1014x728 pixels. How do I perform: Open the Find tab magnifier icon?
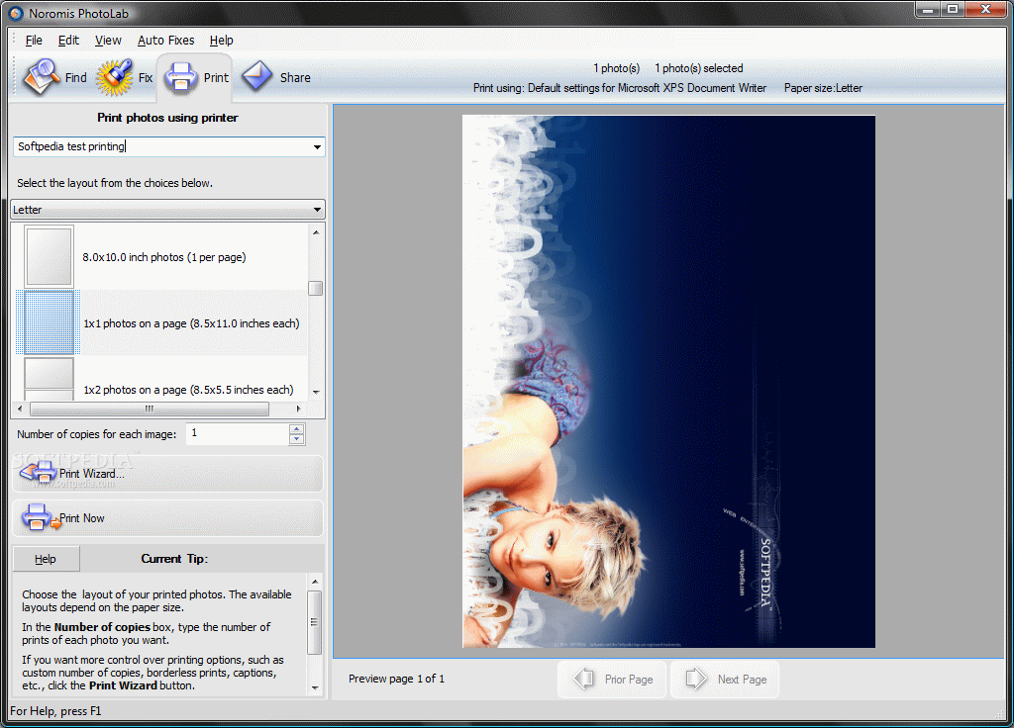click(x=42, y=77)
